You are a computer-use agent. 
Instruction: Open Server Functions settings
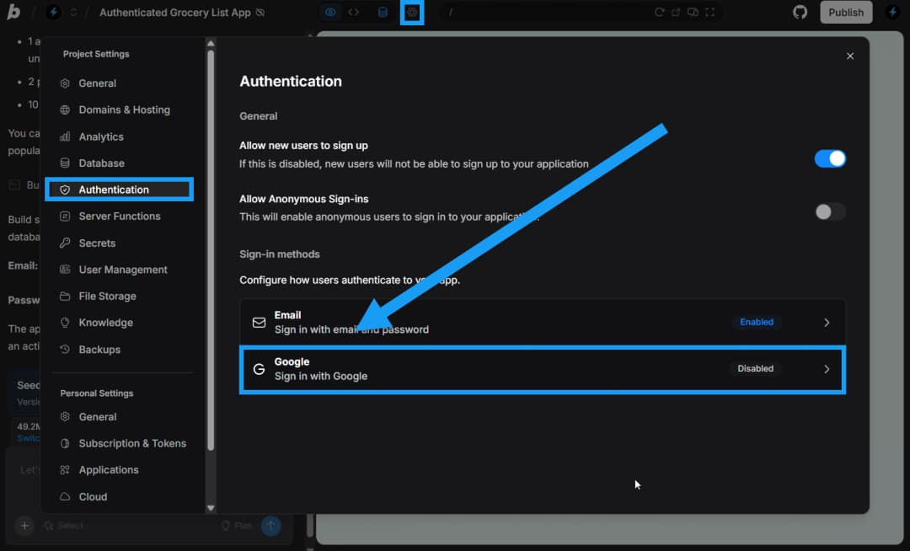(x=119, y=217)
